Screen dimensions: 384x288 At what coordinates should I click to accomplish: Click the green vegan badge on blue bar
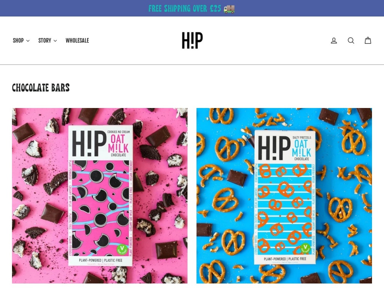point(305,248)
